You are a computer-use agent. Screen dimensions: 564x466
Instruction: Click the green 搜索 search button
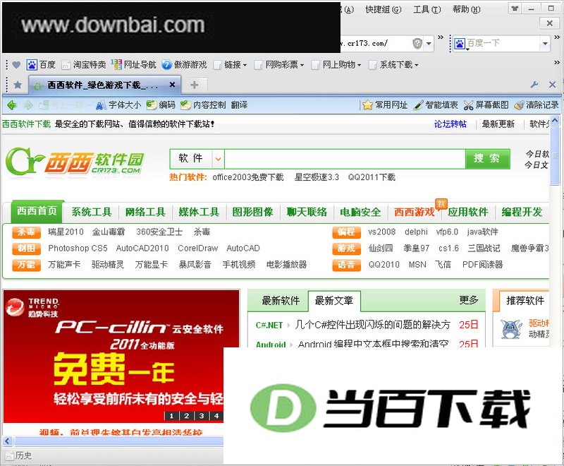[487, 158]
